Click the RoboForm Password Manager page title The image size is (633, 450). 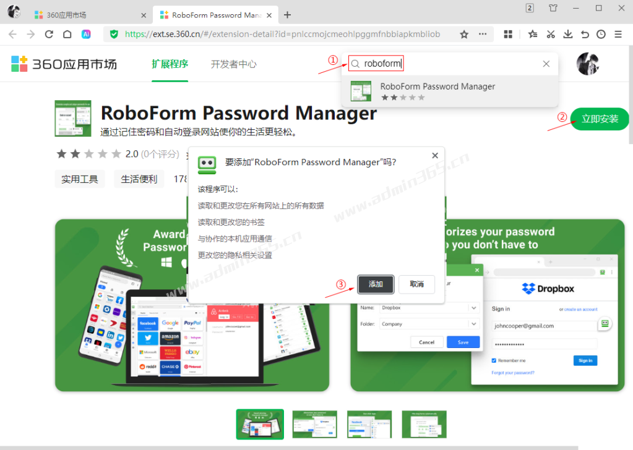pyautogui.click(x=239, y=113)
